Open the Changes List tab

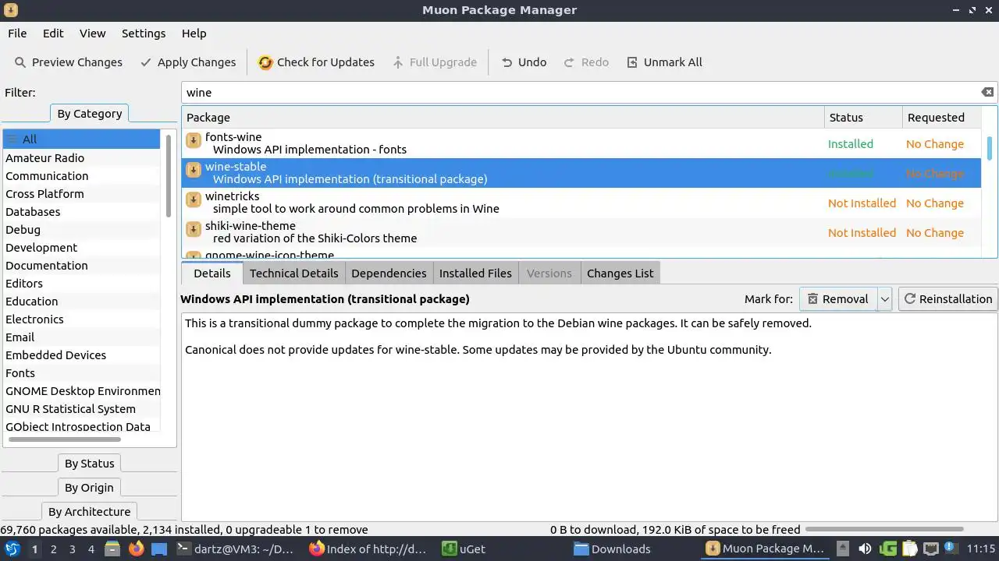tap(620, 273)
